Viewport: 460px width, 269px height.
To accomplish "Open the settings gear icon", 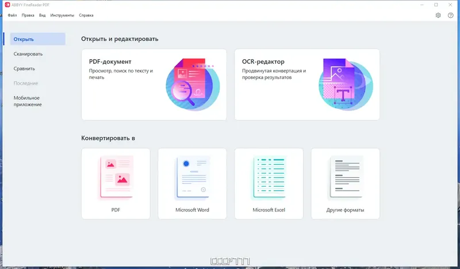I will click(x=438, y=16).
